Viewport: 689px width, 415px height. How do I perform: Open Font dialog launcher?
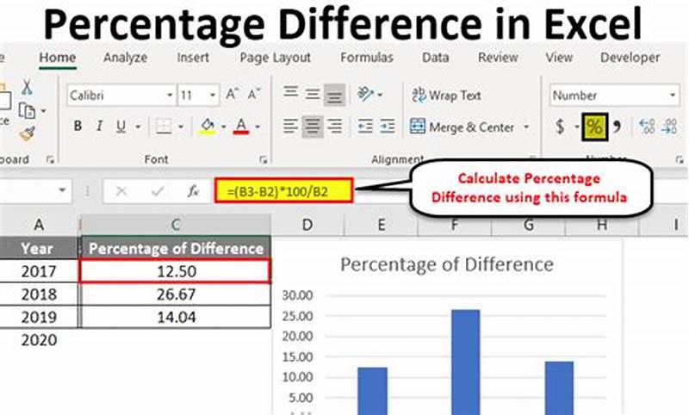coord(264,160)
